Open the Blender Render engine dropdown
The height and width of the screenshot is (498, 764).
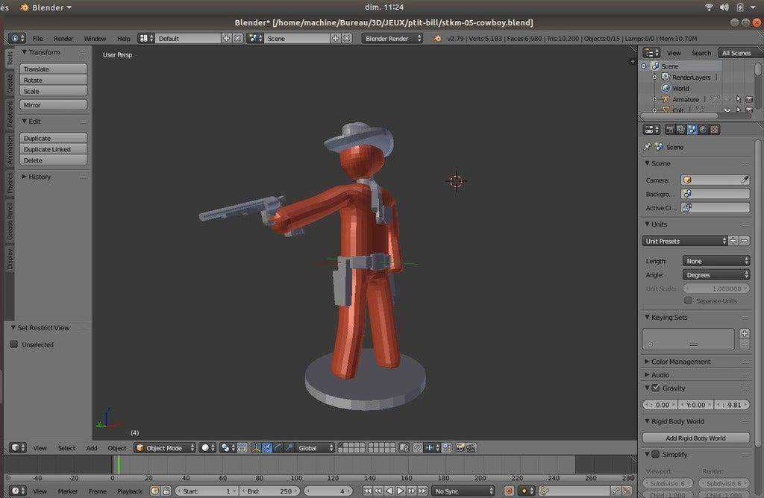(x=392, y=39)
